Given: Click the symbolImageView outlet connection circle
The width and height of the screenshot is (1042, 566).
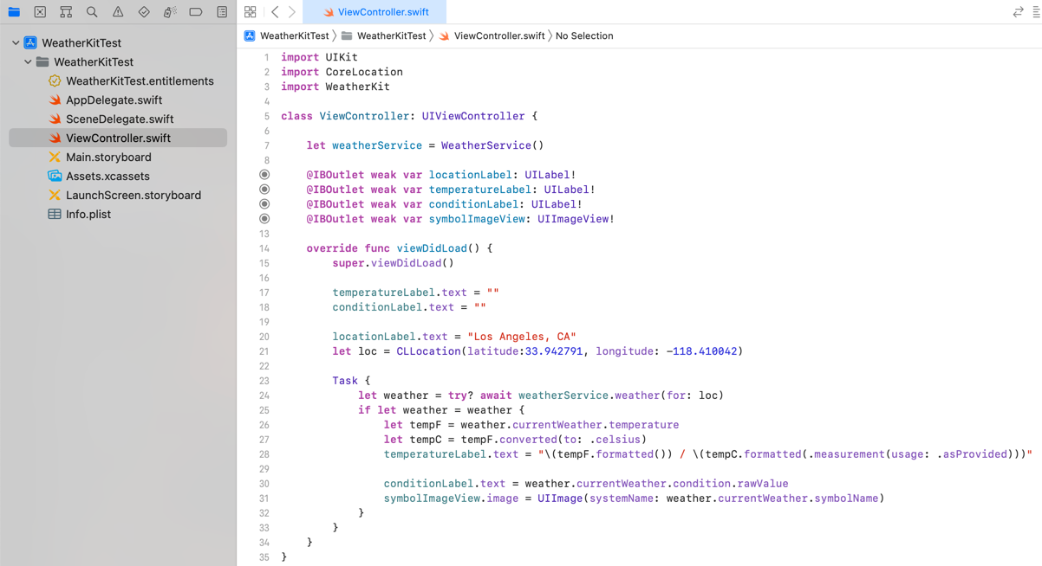Looking at the screenshot, I should pos(264,219).
